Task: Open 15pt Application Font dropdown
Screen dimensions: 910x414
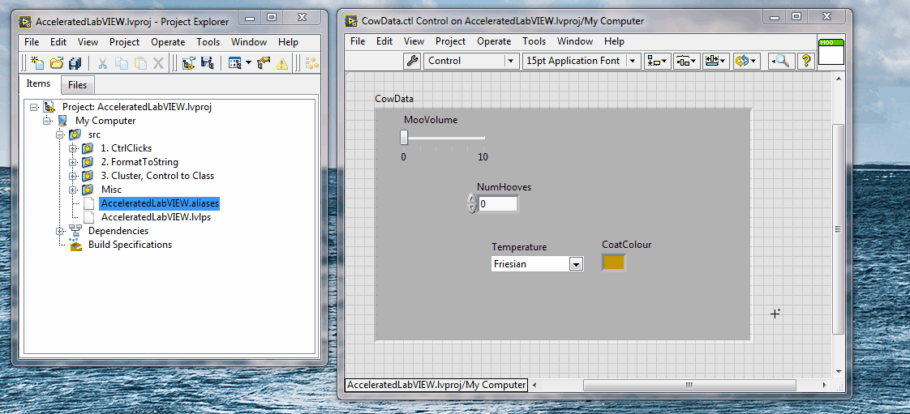Action: coord(581,61)
